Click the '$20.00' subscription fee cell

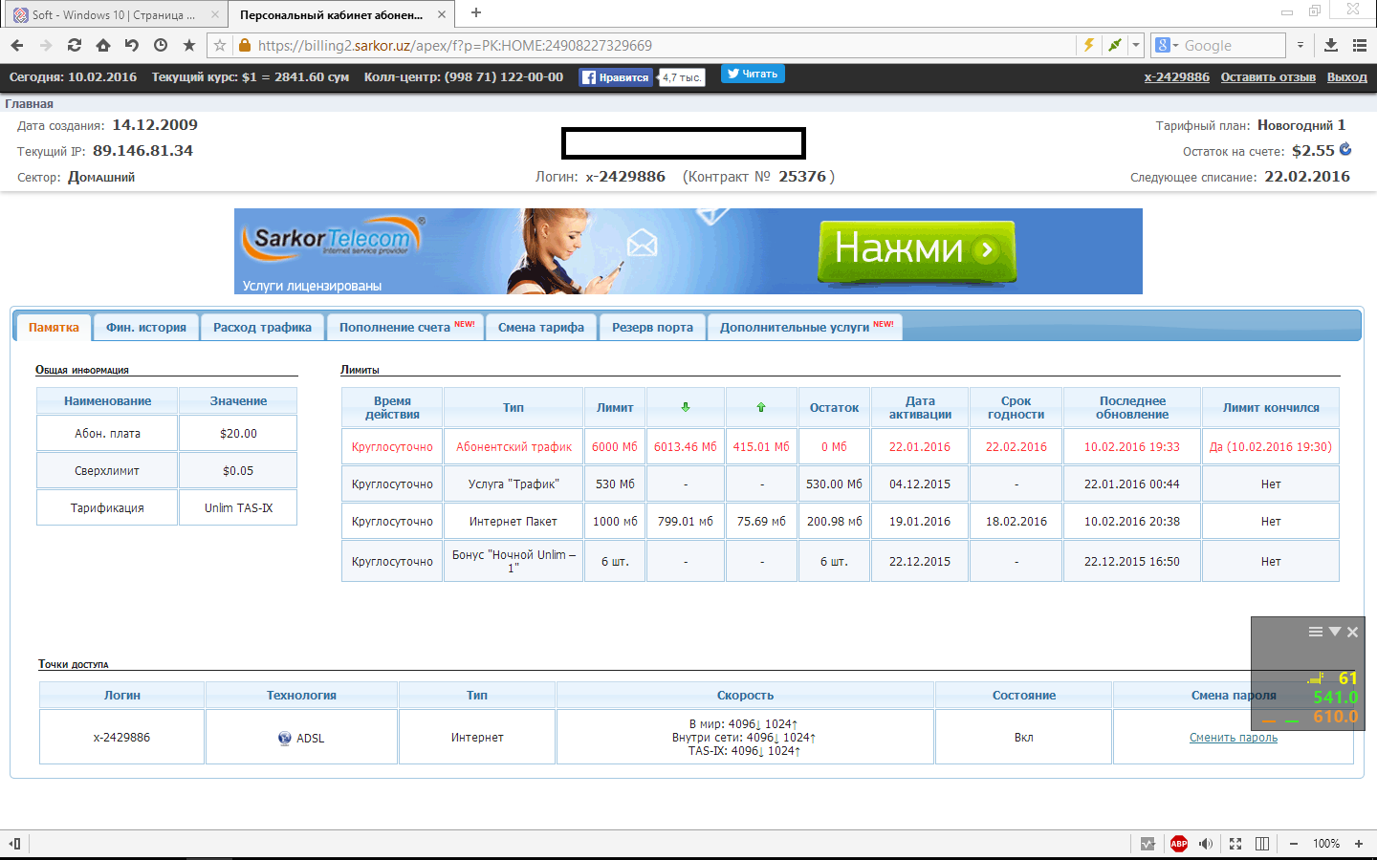238,433
